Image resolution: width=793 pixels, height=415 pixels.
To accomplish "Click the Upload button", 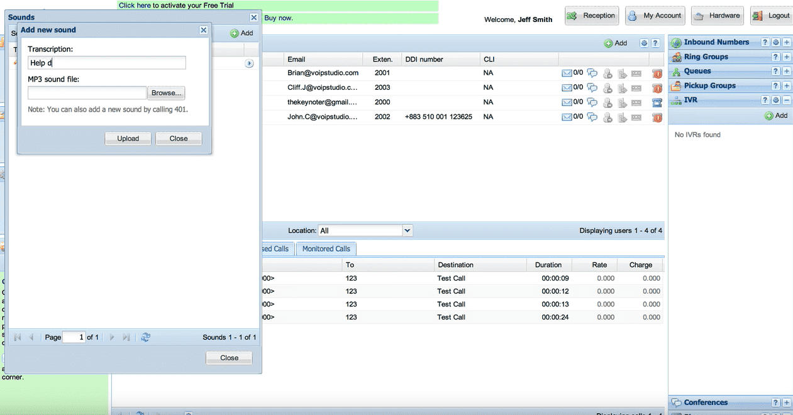I will click(128, 139).
